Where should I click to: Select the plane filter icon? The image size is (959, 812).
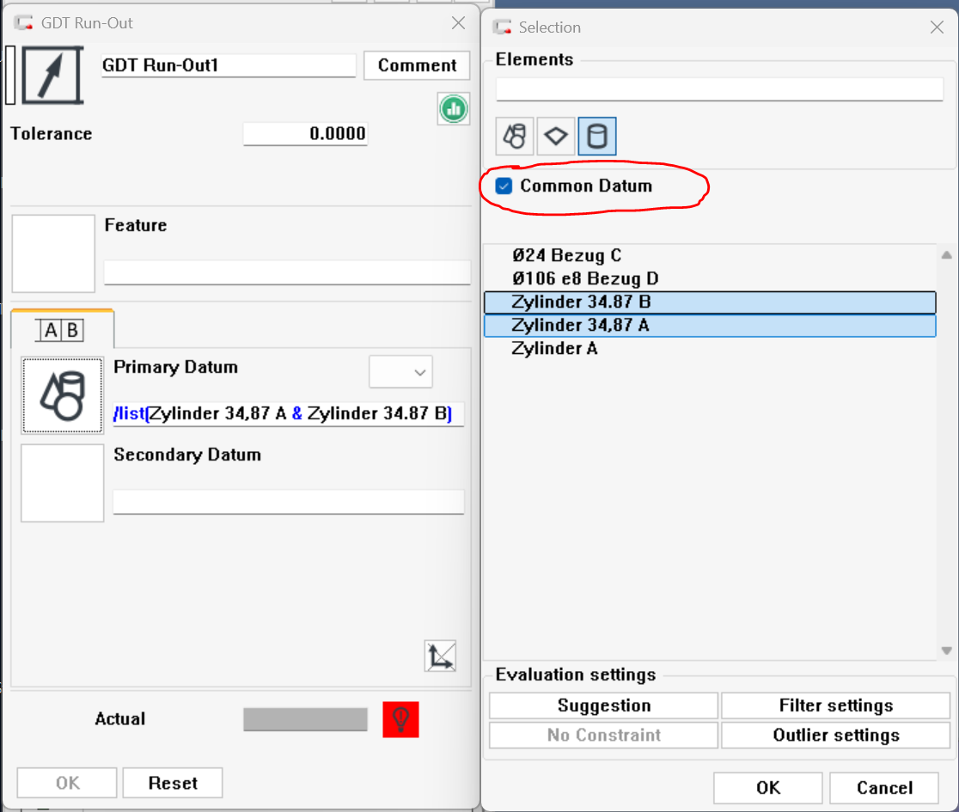click(x=556, y=137)
